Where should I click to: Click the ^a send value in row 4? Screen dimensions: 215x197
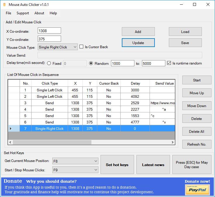coord(162,109)
